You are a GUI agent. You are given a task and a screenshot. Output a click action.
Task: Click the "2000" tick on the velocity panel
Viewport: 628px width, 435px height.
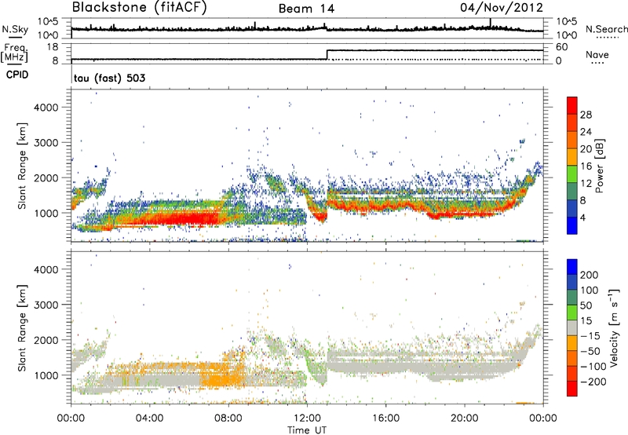coord(46,340)
